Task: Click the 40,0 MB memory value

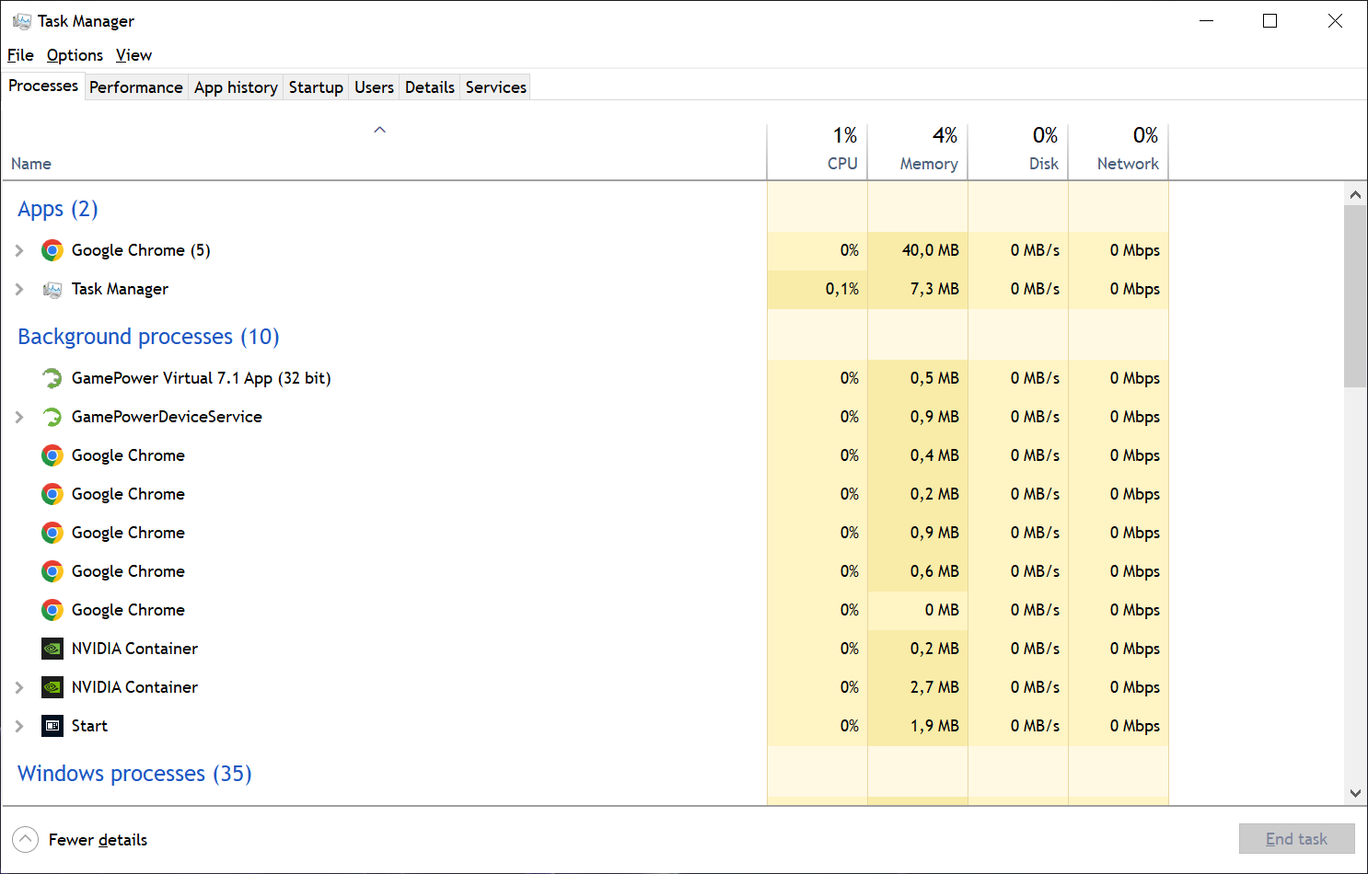Action: pyautogui.click(x=930, y=250)
